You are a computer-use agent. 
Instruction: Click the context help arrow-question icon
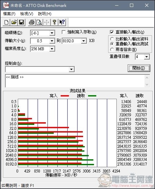pos(62,22)
